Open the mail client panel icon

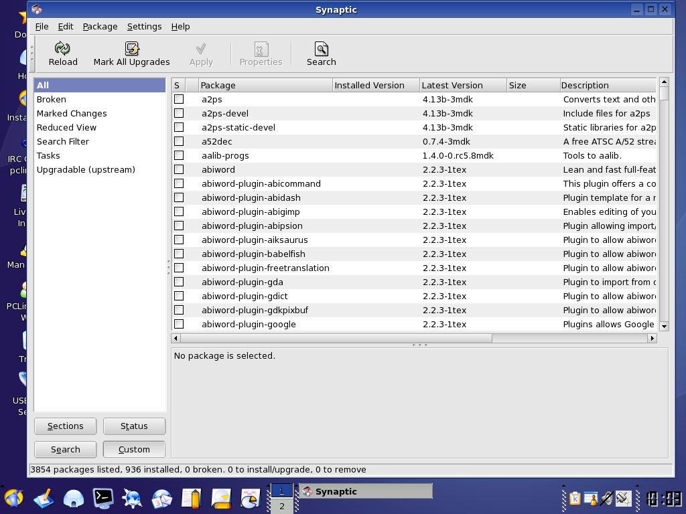[x=162, y=498]
